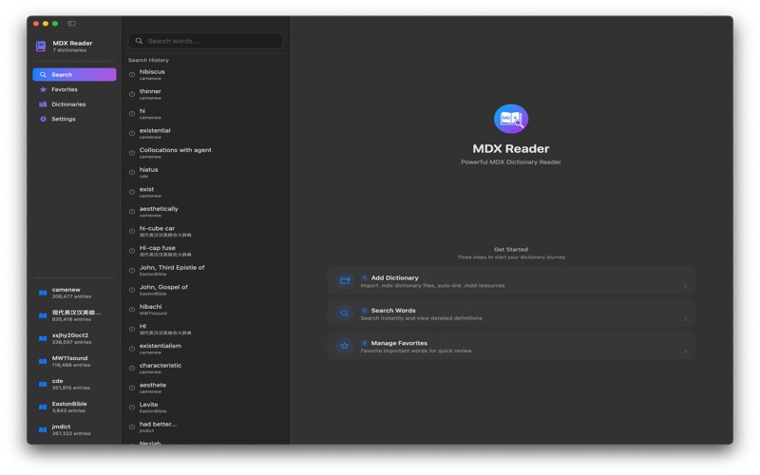The width and height of the screenshot is (760, 475).
Task: Focus the Search words input field
Action: pos(205,41)
